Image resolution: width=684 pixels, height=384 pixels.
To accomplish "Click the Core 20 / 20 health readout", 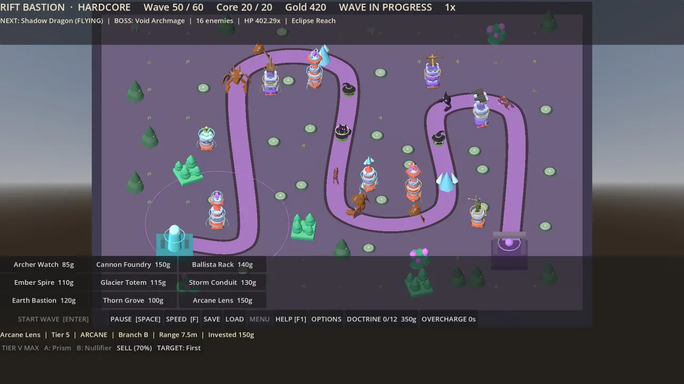I will (244, 7).
